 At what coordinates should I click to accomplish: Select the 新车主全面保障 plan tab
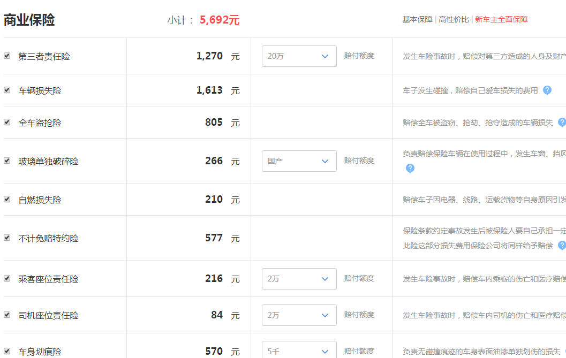coord(501,19)
